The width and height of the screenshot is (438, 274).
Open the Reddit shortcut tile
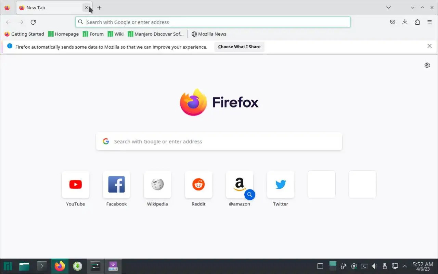[x=198, y=184]
